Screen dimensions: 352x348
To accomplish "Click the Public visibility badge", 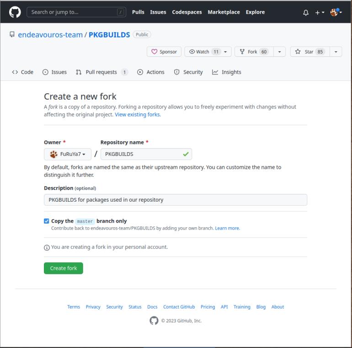I will [142, 35].
